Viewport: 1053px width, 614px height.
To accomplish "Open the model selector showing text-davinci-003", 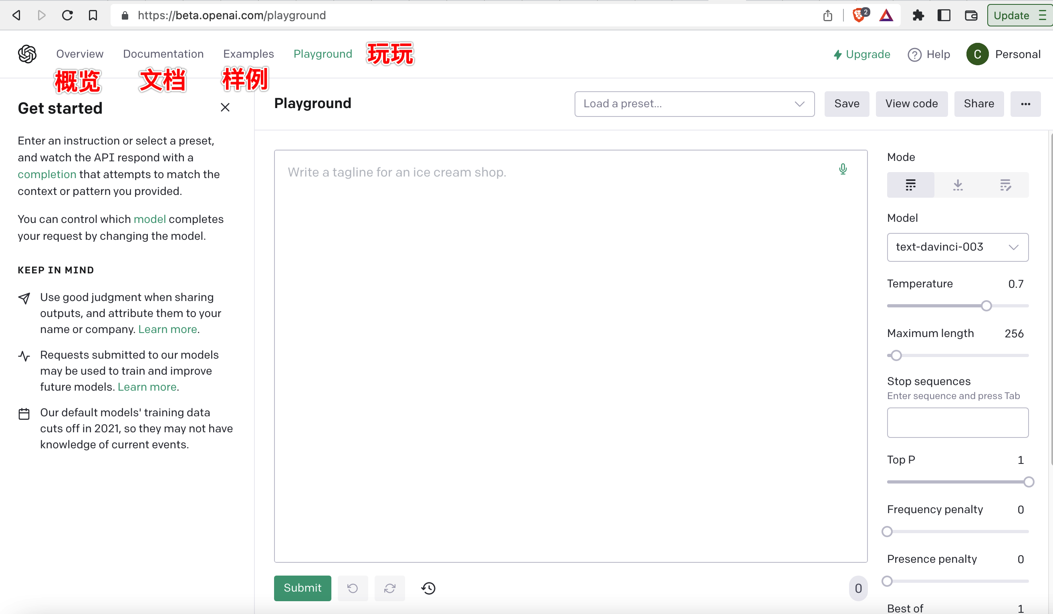I will click(x=958, y=247).
